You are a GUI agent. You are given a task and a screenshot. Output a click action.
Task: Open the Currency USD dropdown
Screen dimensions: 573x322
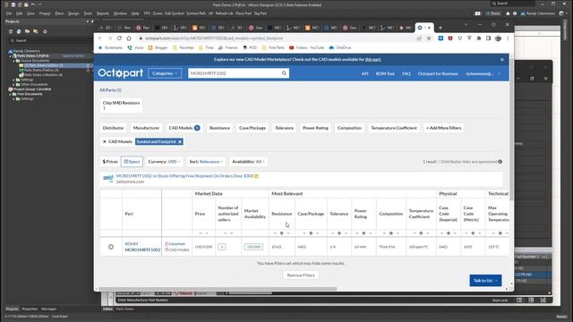[164, 161]
